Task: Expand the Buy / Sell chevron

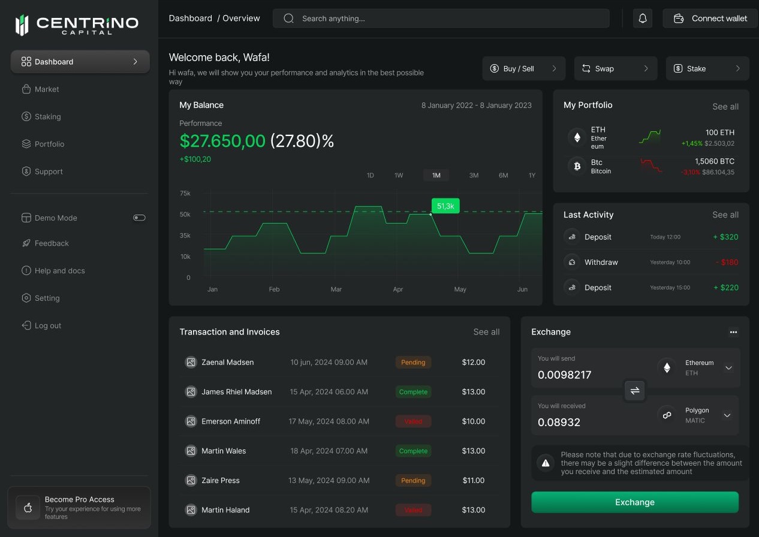Action: coord(554,69)
